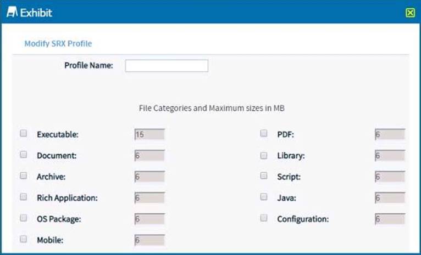Enable the Mobile category checkbox
Screen dimensions: 421x255
[24, 239]
